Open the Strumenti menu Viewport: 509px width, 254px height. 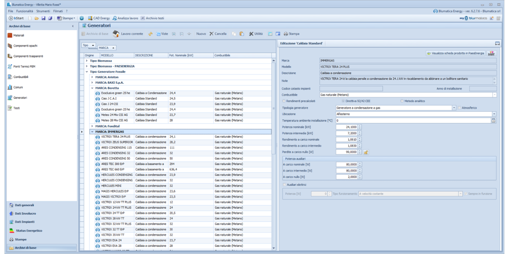[x=42, y=11]
